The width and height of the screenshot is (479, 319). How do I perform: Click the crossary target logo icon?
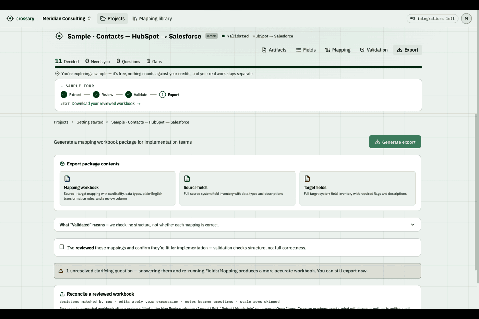pyautogui.click(x=10, y=18)
